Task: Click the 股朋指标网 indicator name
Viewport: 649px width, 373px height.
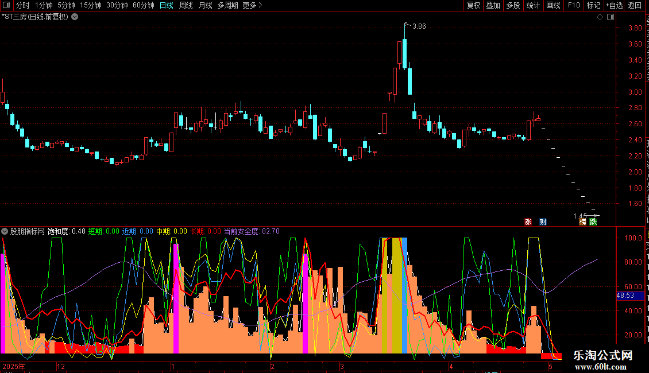Action: 28,231
